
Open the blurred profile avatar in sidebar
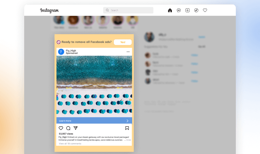click(x=149, y=37)
